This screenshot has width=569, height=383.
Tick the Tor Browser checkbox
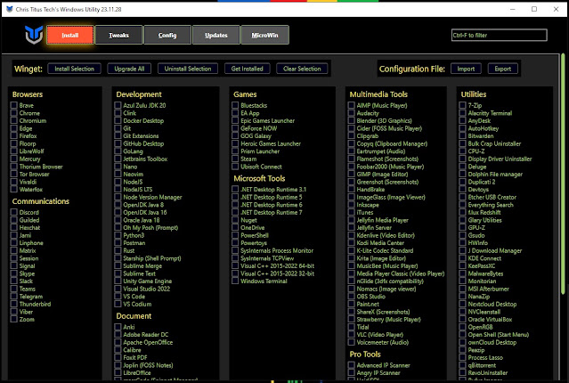14,174
